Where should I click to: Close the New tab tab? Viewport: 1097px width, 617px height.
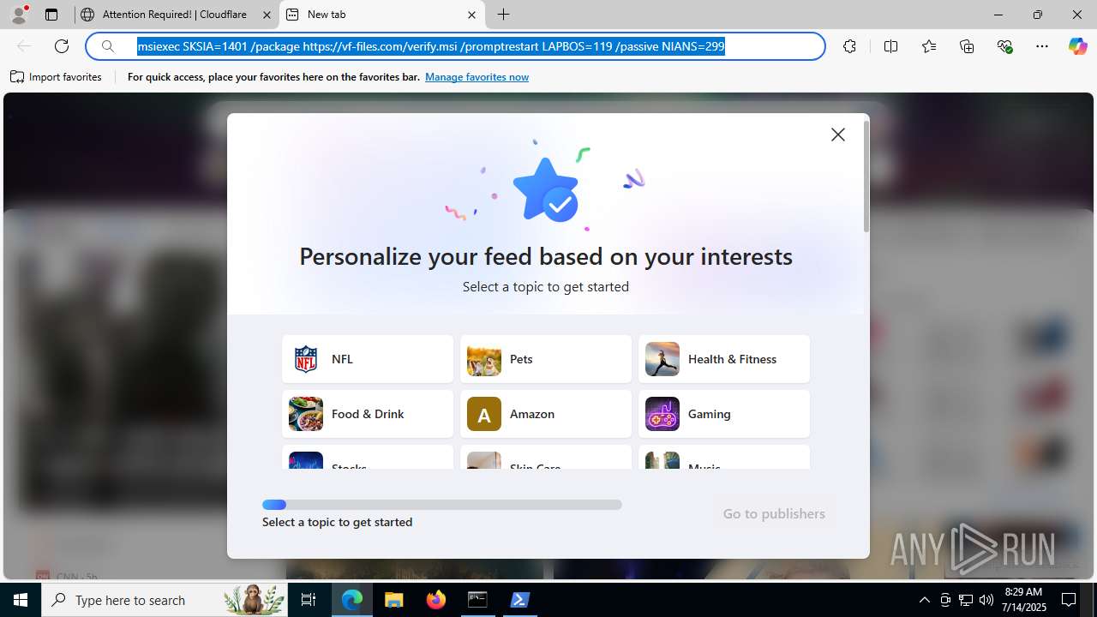tap(471, 15)
